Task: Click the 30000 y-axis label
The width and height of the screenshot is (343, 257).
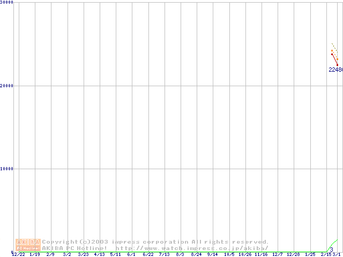Action: pos(7,3)
